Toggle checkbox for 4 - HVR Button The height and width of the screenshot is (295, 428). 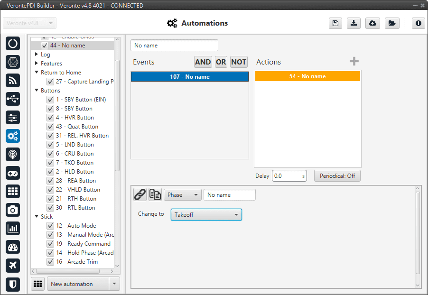click(x=50, y=118)
